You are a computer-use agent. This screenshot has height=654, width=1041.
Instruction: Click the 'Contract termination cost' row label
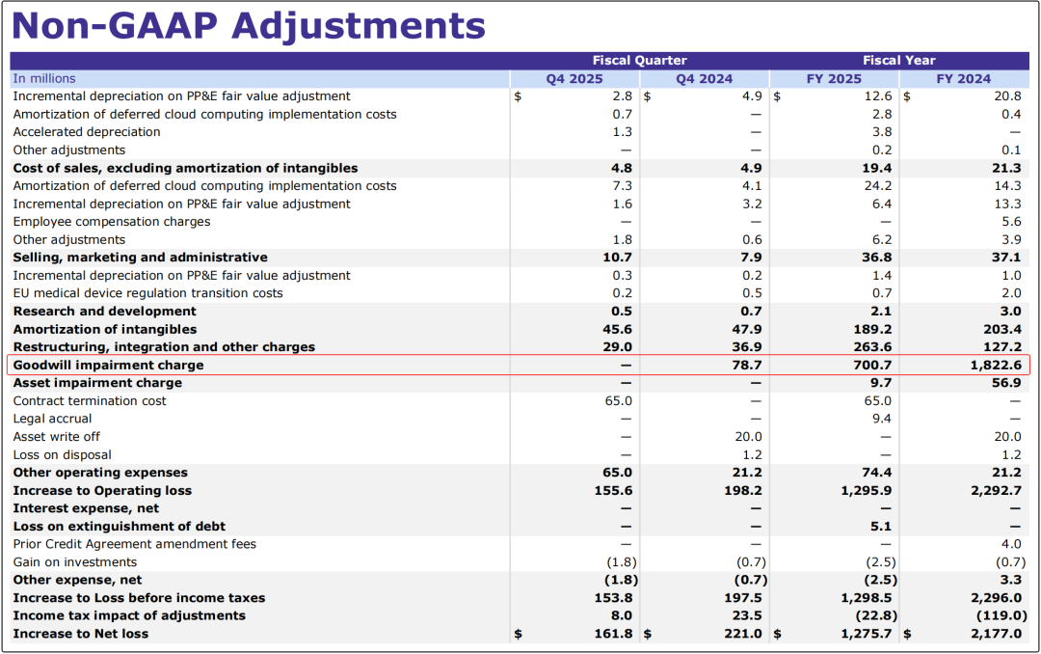(90, 400)
